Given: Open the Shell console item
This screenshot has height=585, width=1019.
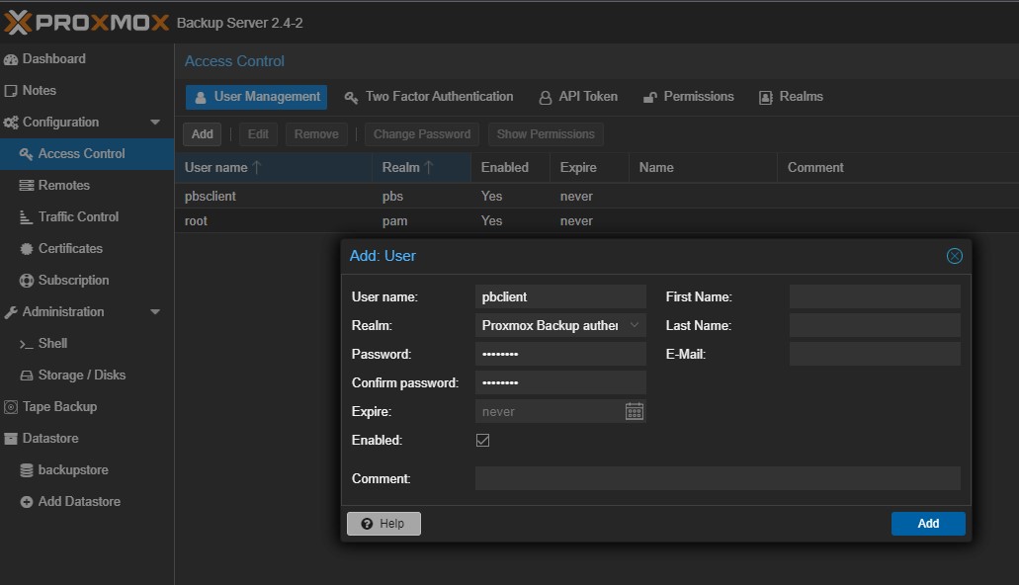Looking at the screenshot, I should (x=52, y=344).
